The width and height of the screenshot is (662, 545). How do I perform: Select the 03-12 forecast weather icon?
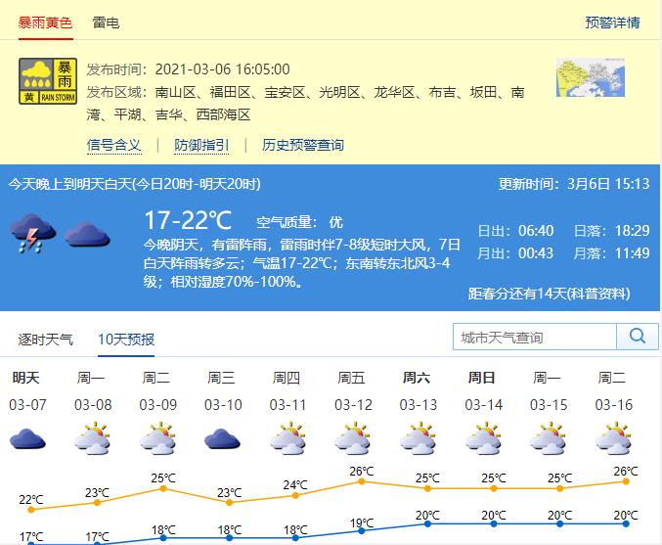[352, 438]
